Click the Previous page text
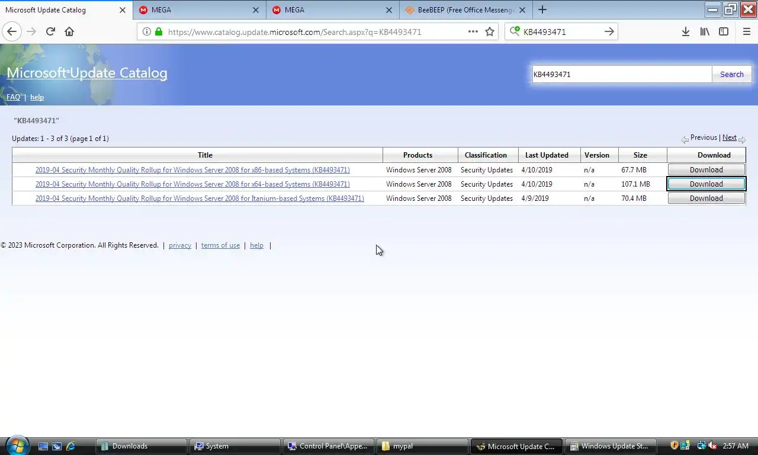The width and height of the screenshot is (758, 455). click(x=704, y=137)
